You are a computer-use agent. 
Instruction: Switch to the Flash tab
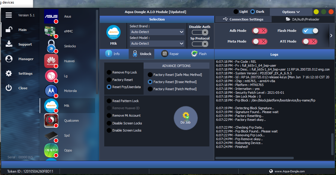coord(199,54)
